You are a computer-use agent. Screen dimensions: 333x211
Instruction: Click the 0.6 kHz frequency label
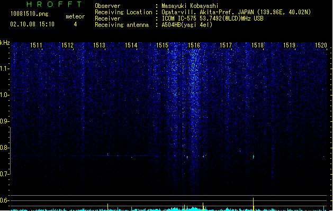[4, 200]
